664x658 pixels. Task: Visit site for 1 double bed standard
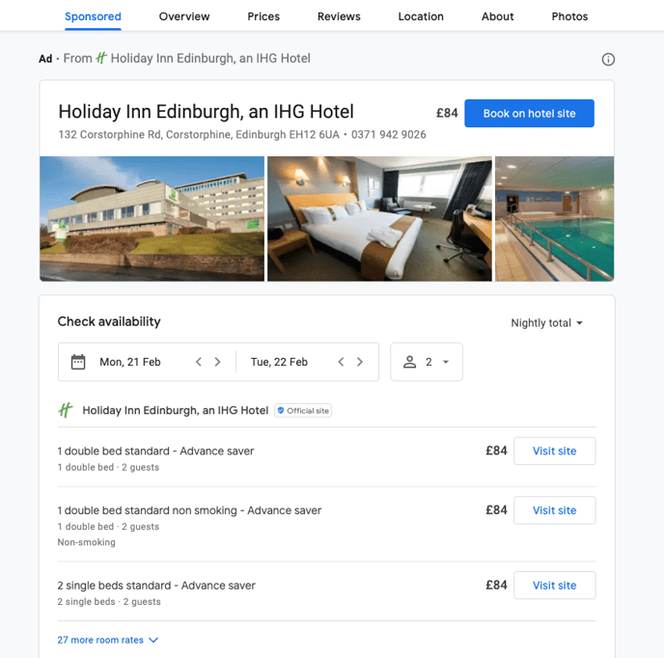(554, 451)
